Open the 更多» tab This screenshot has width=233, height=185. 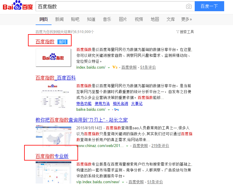point(186,19)
